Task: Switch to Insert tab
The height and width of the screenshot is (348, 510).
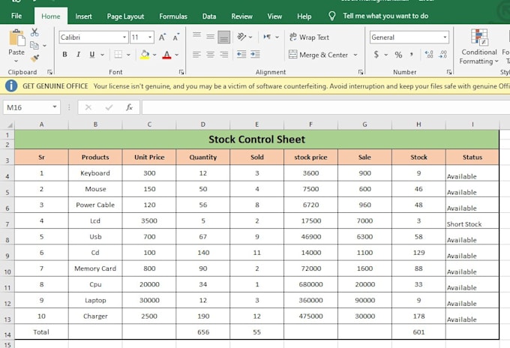Action: tap(83, 16)
